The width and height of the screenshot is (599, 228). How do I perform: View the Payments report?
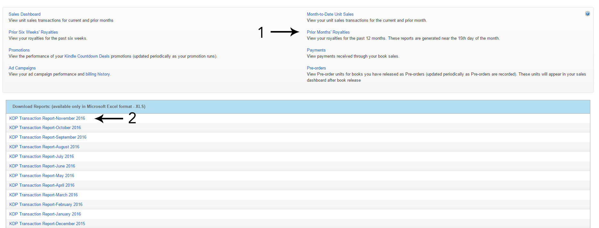click(316, 50)
